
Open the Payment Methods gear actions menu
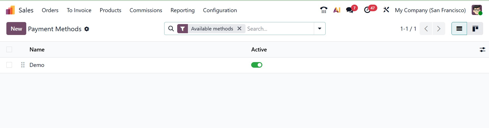[x=87, y=29]
